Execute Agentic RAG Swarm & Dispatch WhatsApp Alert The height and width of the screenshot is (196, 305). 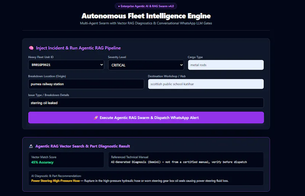point(146,118)
